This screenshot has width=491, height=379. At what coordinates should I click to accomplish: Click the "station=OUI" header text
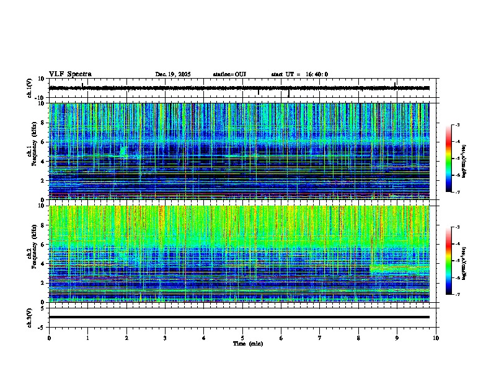click(x=229, y=74)
